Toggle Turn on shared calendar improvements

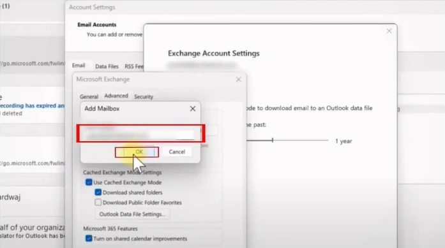[x=89, y=238]
